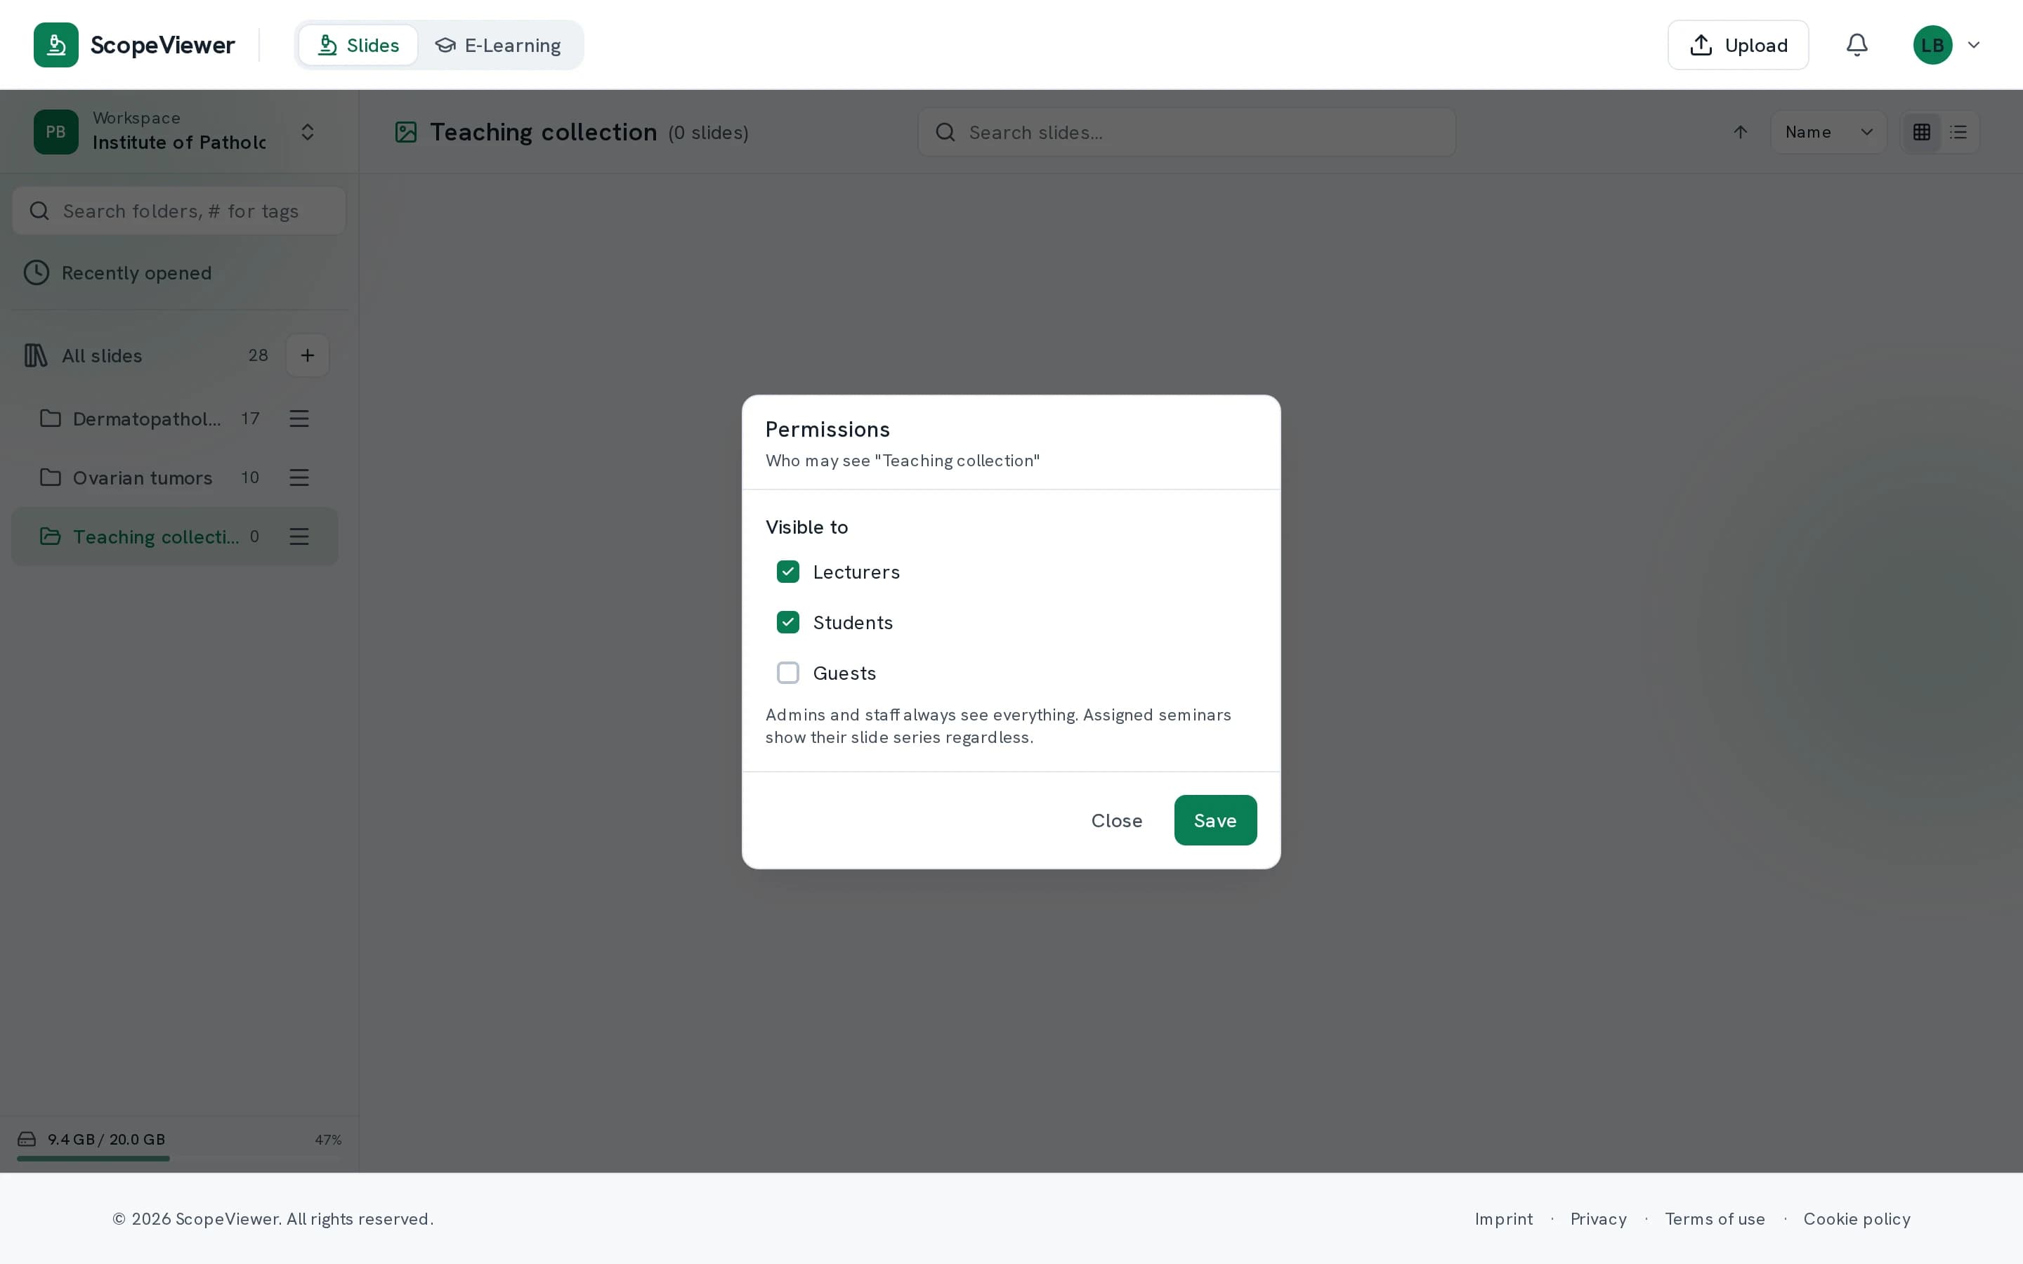Screen dimensions: 2023x1264
Task: Open the user account chevron menu
Action: point(1974,45)
